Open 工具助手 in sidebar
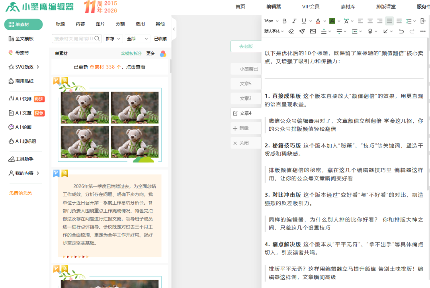The height and width of the screenshot is (288, 430). point(21,159)
